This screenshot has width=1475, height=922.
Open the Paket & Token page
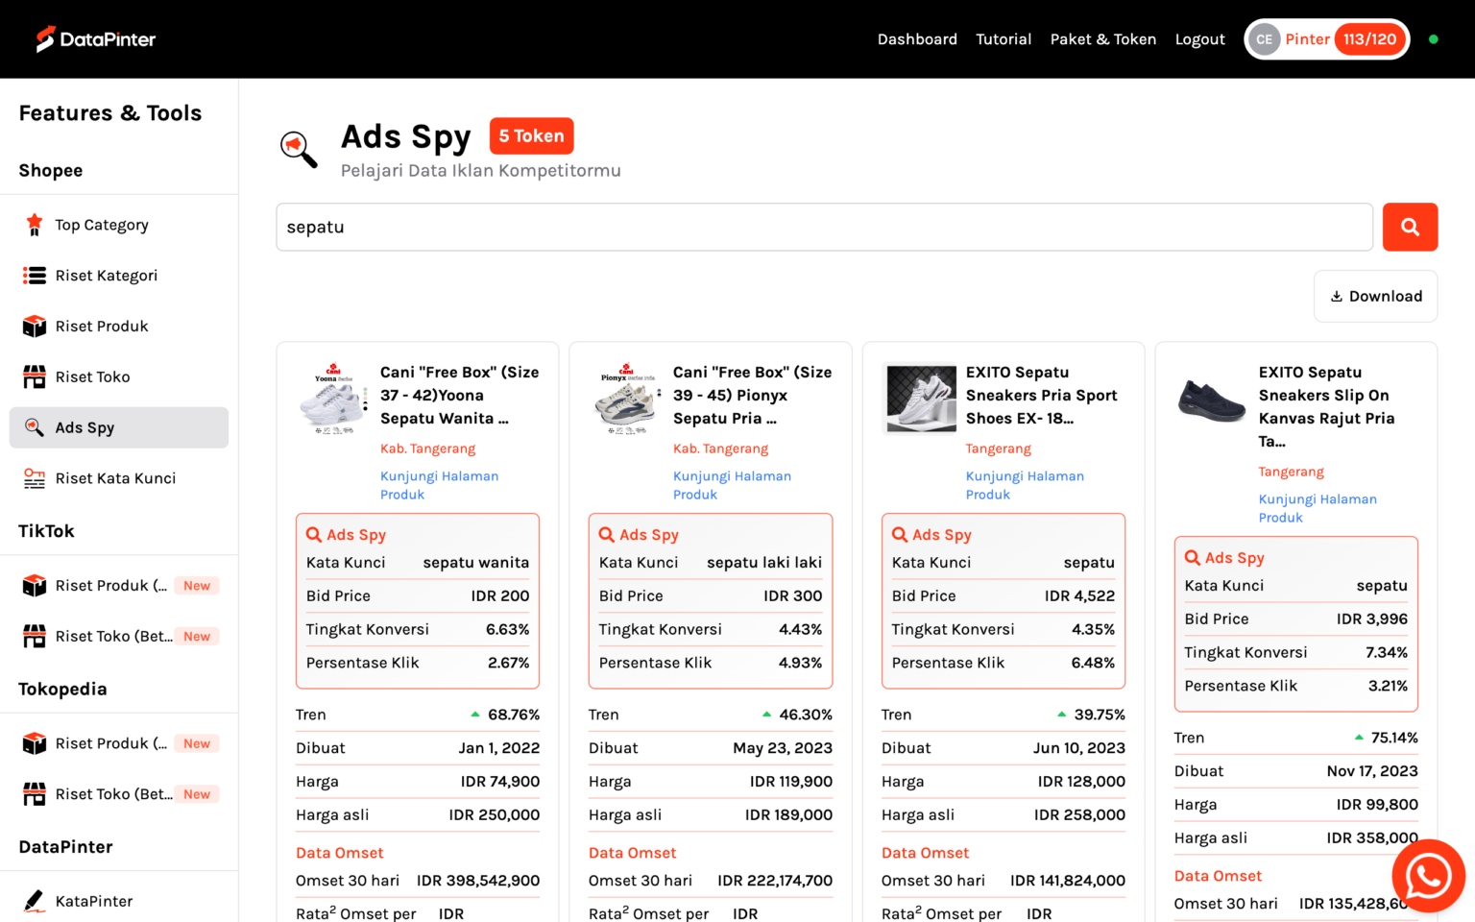click(1103, 39)
